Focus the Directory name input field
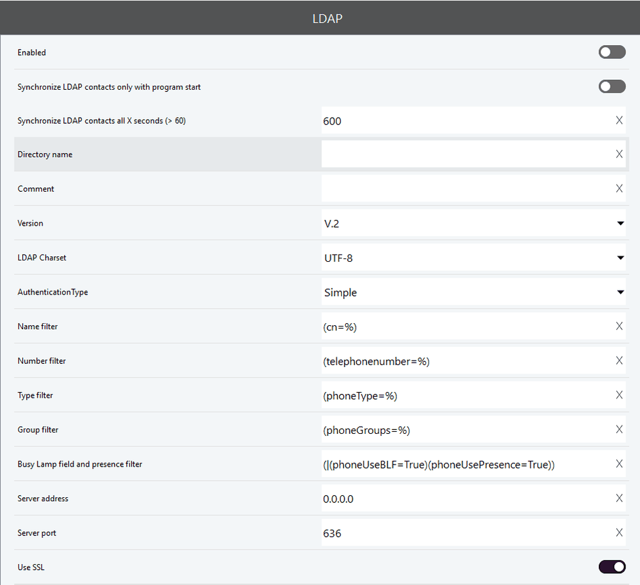Screen dimensions: 640x585 [467, 154]
